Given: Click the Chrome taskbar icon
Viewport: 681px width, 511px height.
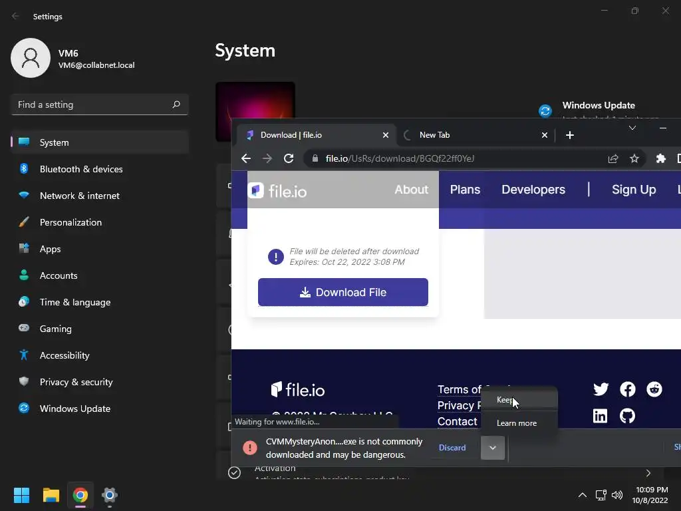Looking at the screenshot, I should [x=80, y=495].
